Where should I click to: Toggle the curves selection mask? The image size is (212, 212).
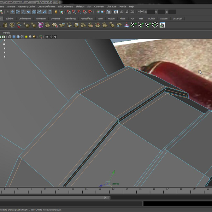[x=23, y=12]
